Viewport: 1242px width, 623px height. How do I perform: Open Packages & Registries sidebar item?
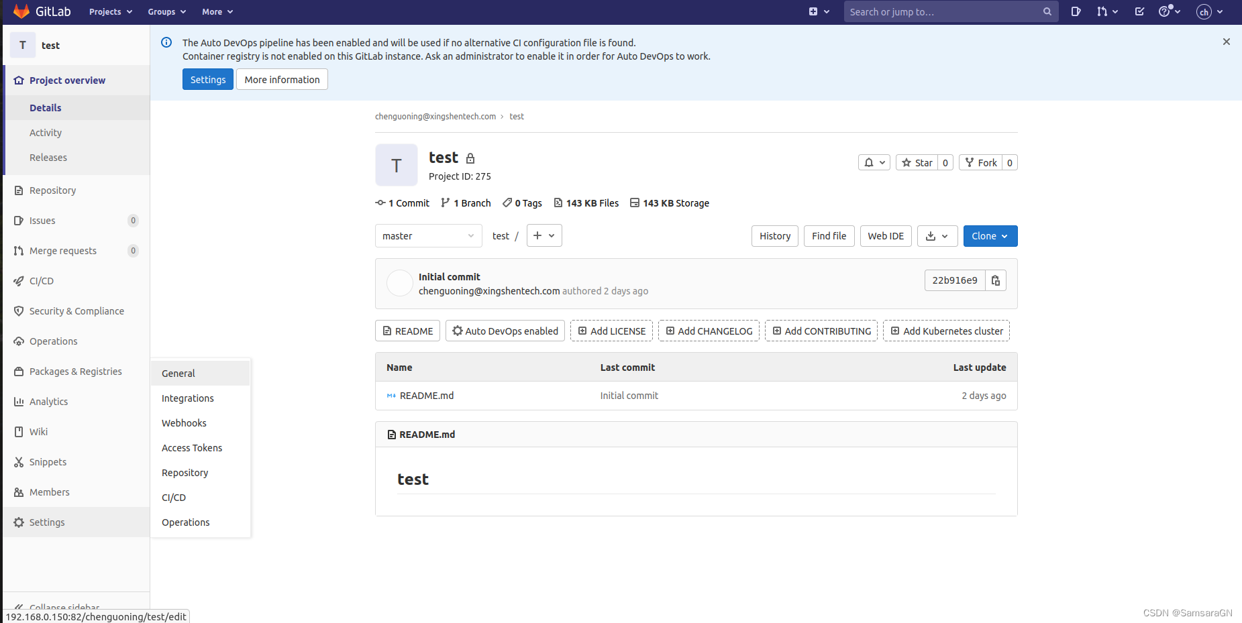76,372
